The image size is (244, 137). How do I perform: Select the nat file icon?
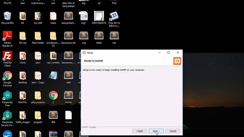(114, 36)
